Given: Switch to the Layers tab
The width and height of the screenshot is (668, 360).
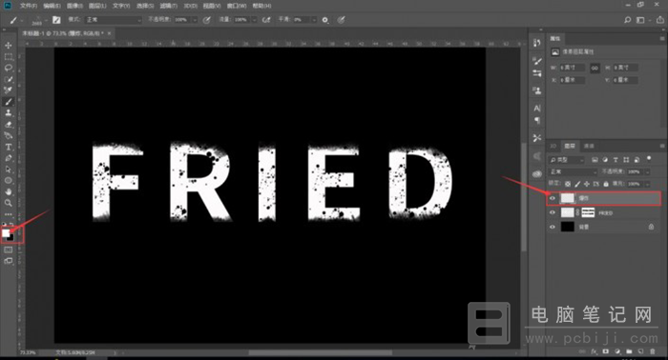Looking at the screenshot, I should pyautogui.click(x=570, y=146).
